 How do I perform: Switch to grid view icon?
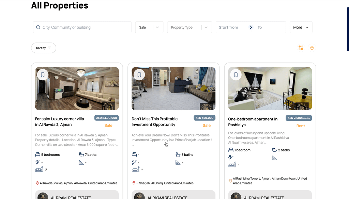301,48
